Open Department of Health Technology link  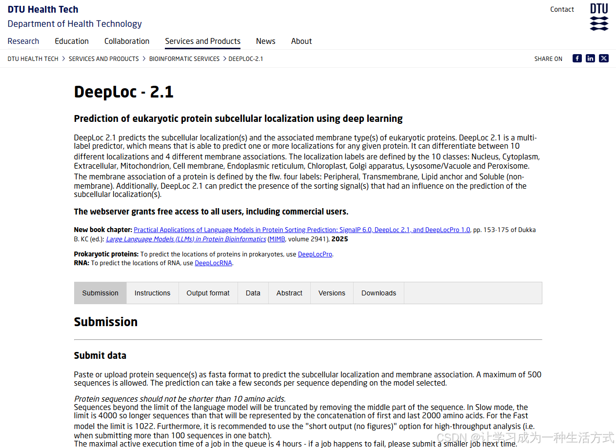(75, 24)
